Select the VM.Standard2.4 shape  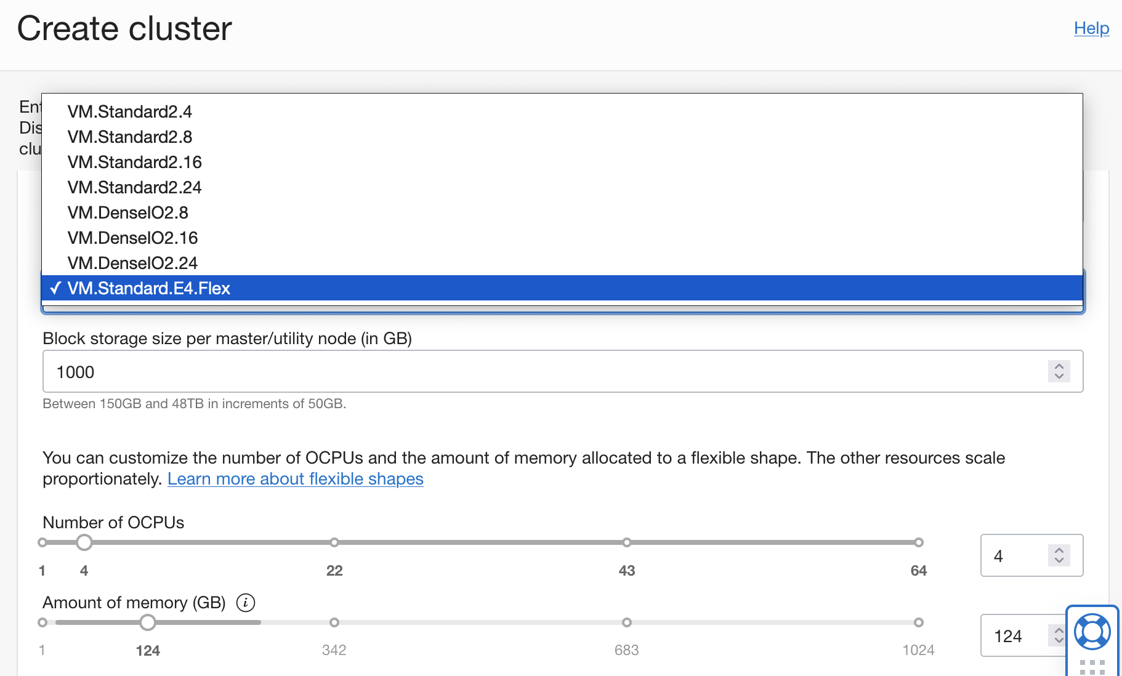click(131, 111)
